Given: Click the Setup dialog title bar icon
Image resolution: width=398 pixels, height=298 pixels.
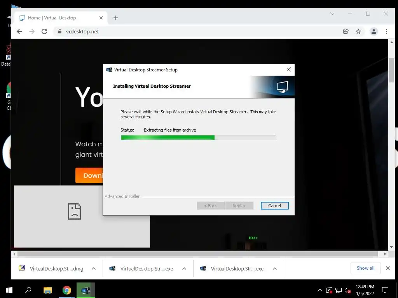Looking at the screenshot, I should (x=109, y=70).
